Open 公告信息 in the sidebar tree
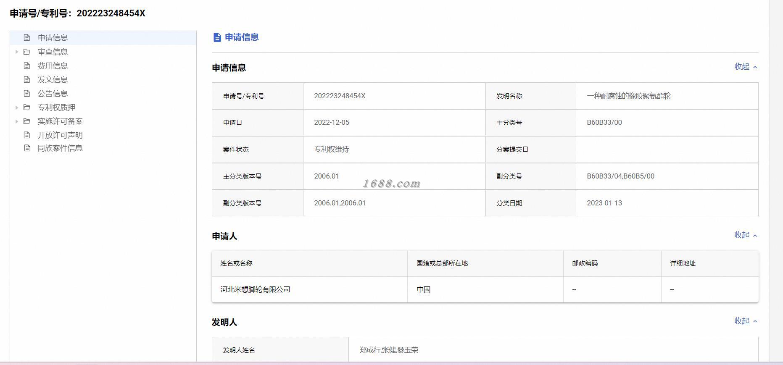The image size is (783, 365). (53, 93)
